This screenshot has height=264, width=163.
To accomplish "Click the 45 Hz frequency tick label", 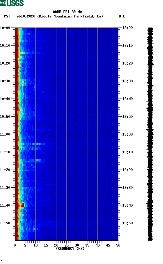I will pyautogui.click(x=108, y=245).
